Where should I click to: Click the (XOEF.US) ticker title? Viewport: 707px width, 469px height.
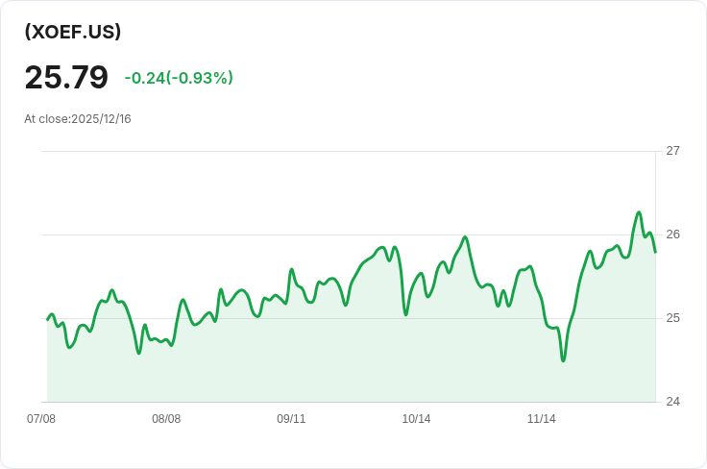click(73, 32)
